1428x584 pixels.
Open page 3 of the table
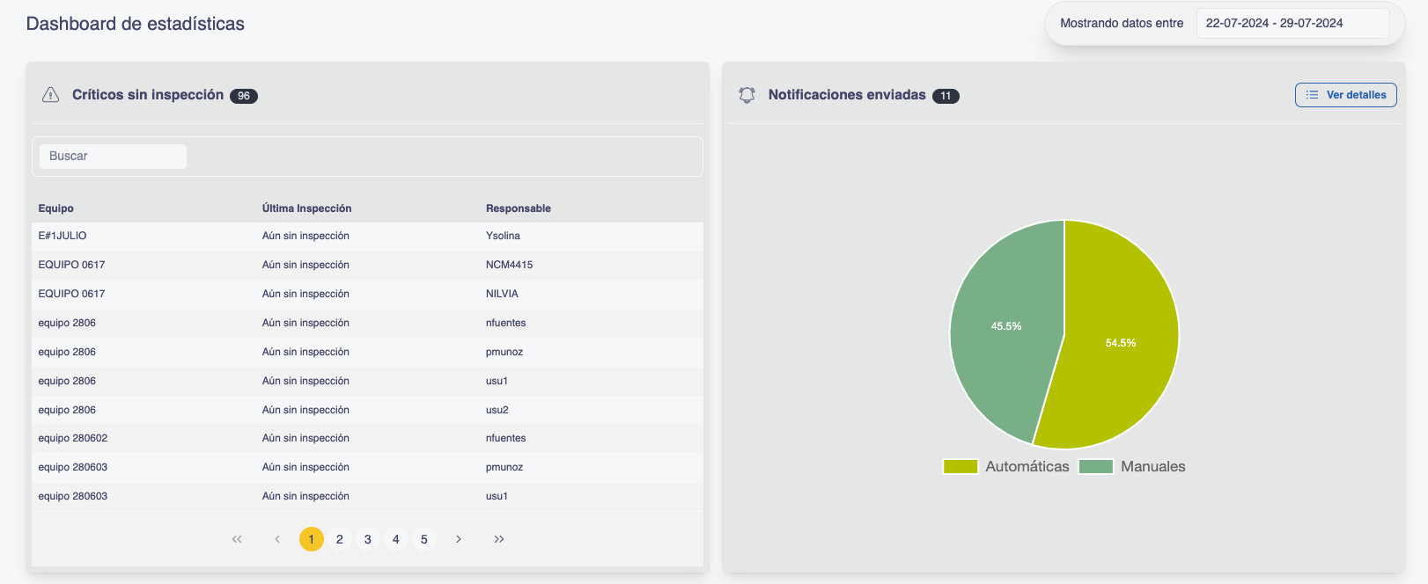tap(367, 539)
